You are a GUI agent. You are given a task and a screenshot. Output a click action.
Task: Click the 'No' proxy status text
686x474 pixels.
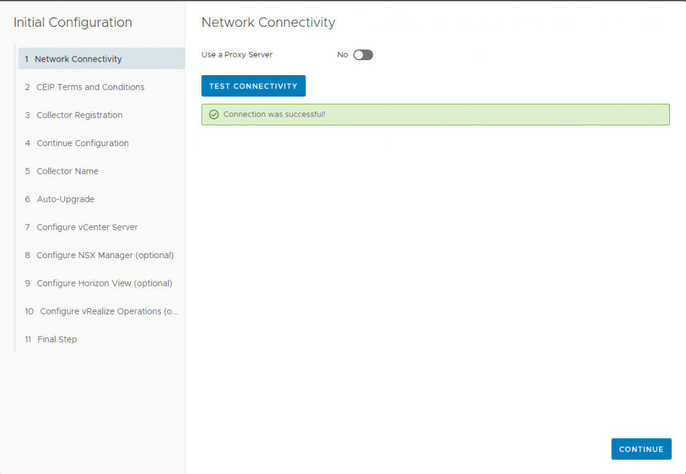click(x=342, y=55)
